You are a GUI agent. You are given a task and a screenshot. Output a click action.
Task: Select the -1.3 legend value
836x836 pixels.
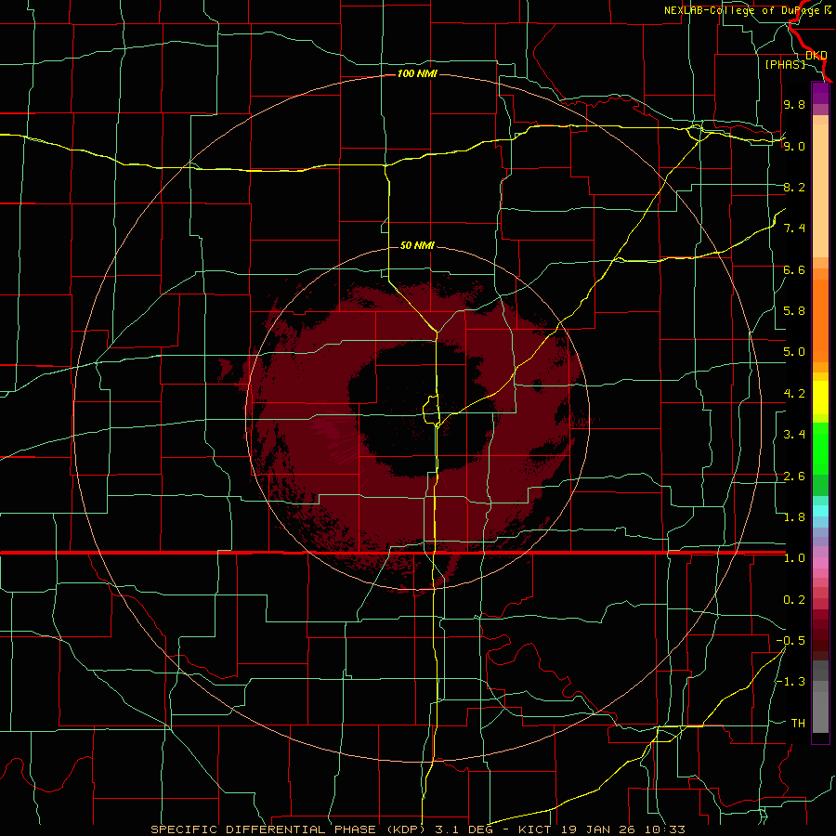(x=790, y=682)
